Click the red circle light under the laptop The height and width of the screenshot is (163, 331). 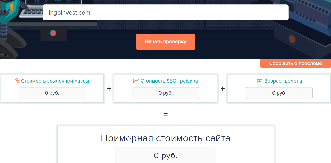coord(53,33)
